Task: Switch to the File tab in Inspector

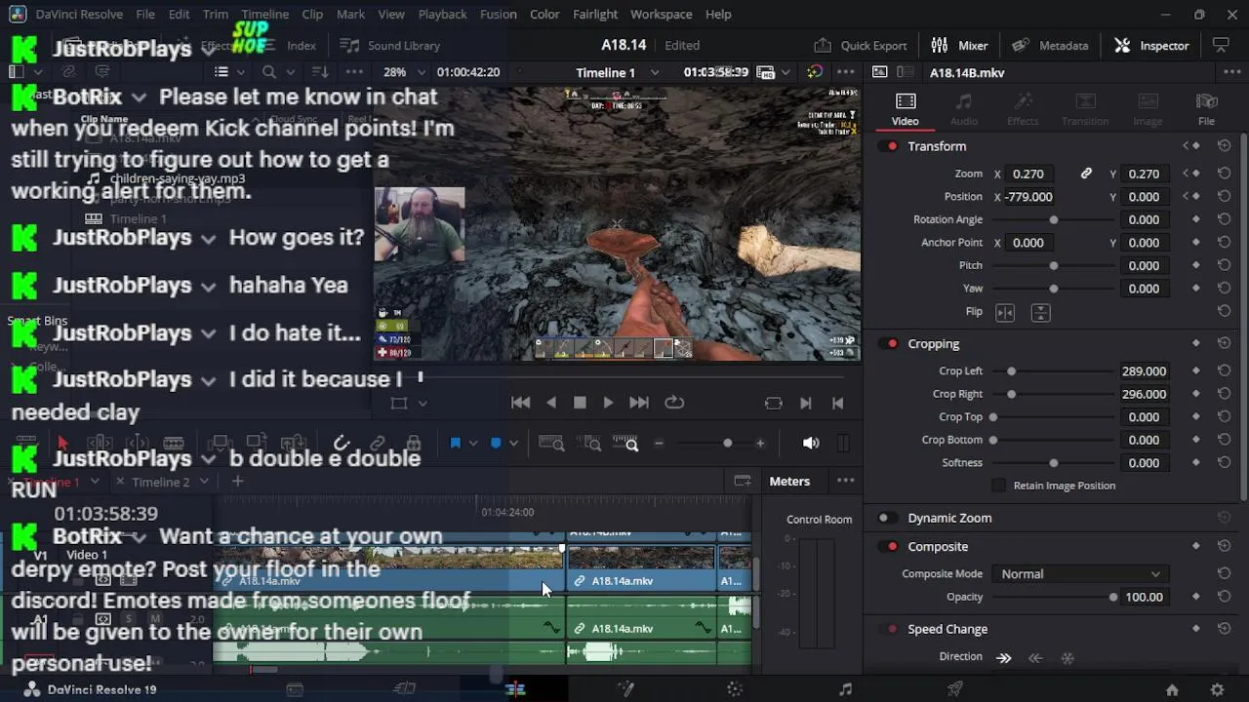Action: [1207, 109]
